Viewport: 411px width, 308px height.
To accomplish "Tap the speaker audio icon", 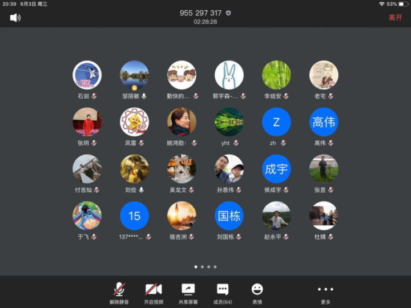I will [x=15, y=18].
